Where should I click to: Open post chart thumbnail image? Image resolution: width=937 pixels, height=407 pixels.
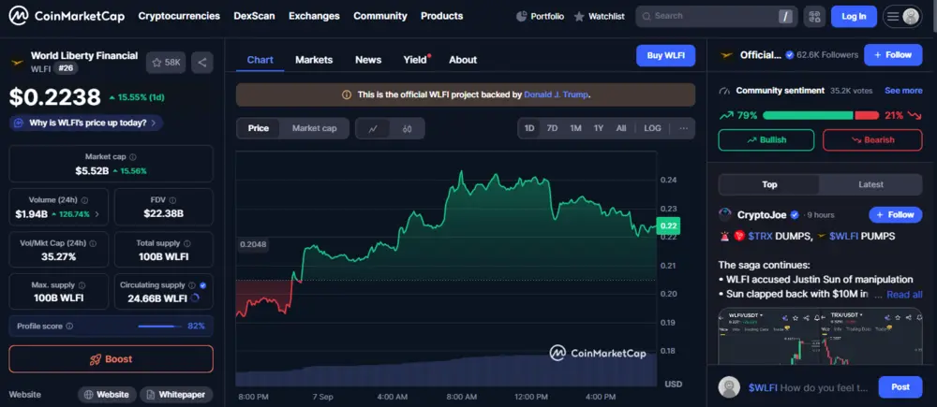(821, 337)
